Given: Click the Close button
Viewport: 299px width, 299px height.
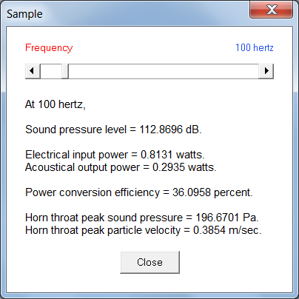Looking at the screenshot, I should coord(149,262).
